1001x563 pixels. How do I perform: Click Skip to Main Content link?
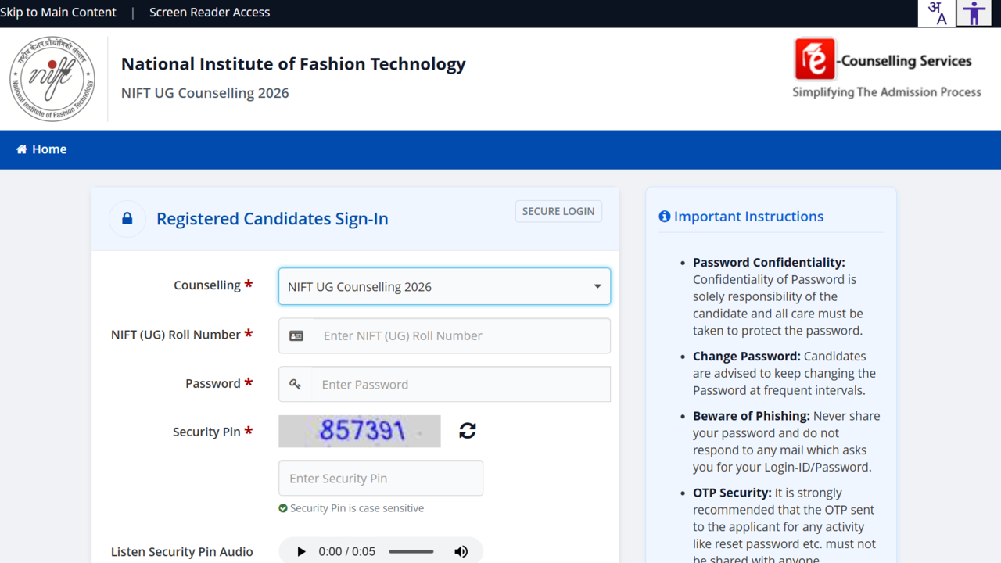point(58,13)
